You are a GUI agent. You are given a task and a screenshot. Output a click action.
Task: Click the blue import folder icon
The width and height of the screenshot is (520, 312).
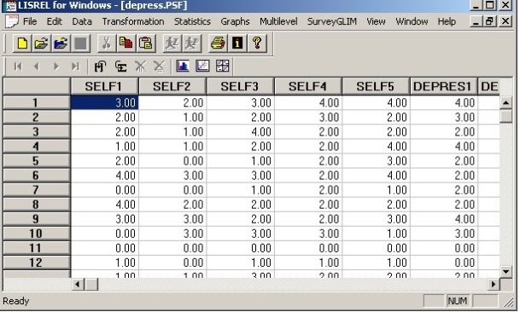pyautogui.click(x=61, y=43)
